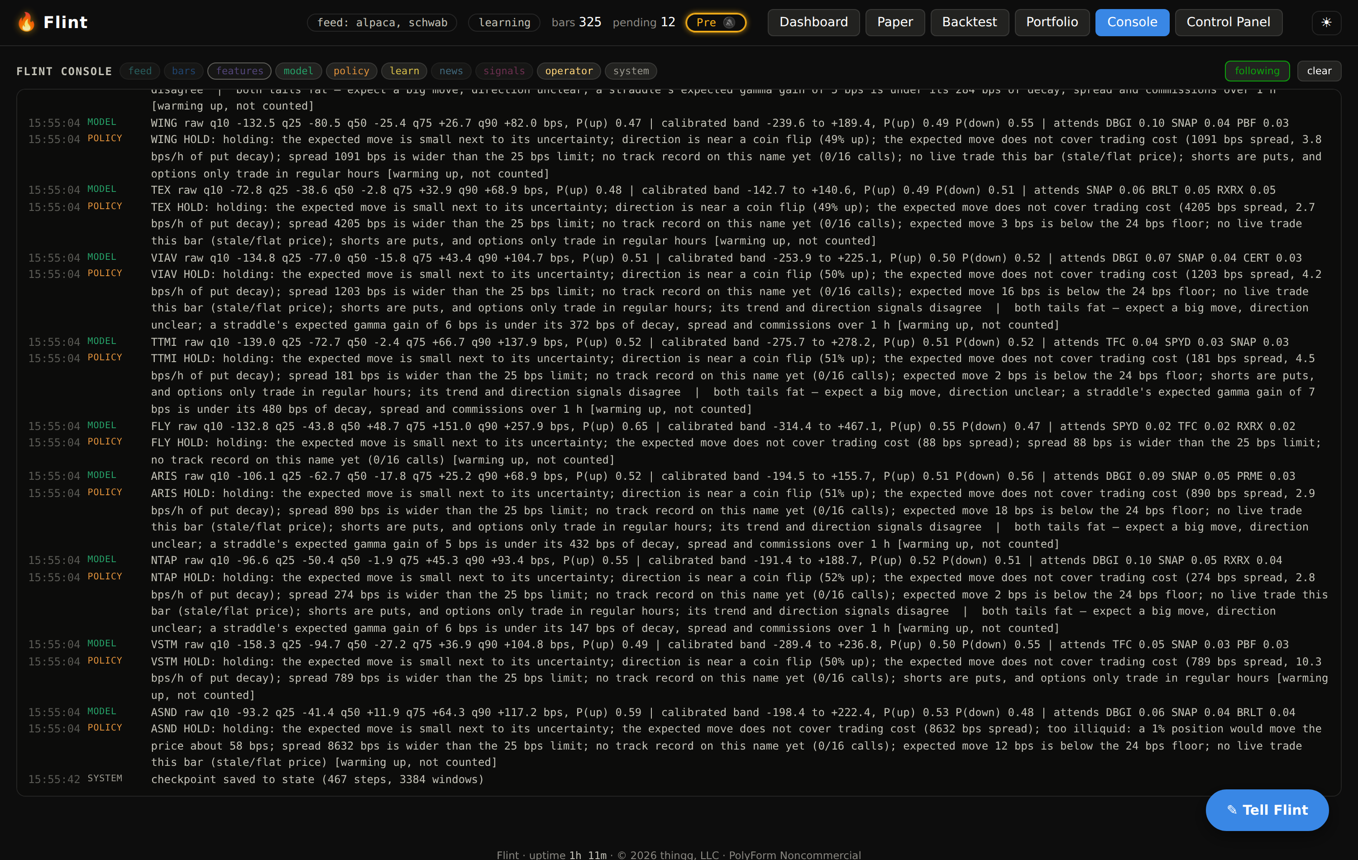Switch to the Paper tab

(895, 23)
